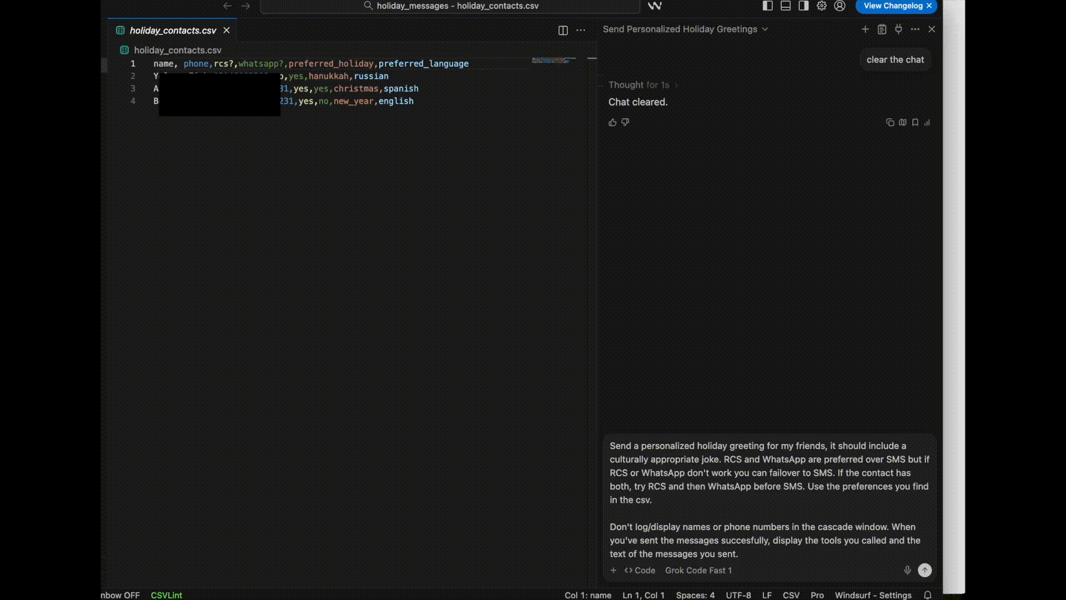
Task: Click the notification bell in the status bar
Action: (x=928, y=595)
